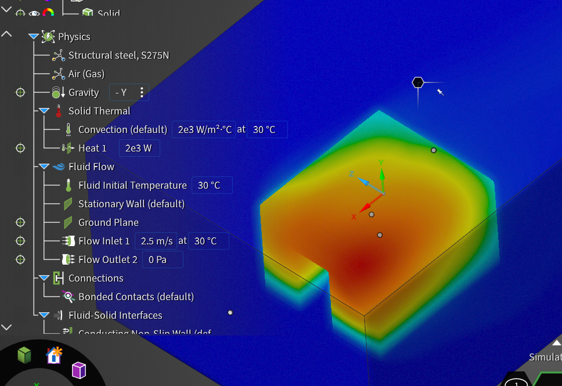Select the Bonded Contacts (default) item
This screenshot has height=386, width=562.
[136, 297]
